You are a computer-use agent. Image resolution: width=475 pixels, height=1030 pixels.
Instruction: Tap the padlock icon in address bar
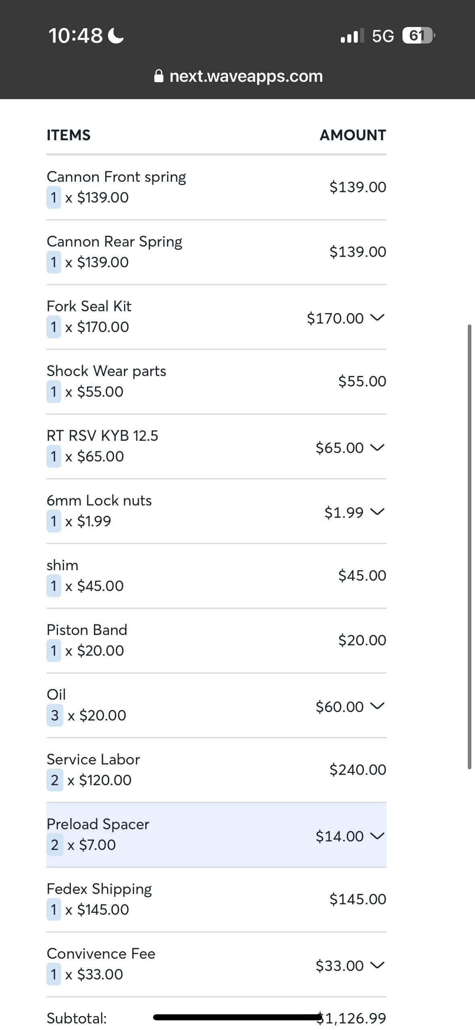[x=159, y=76]
